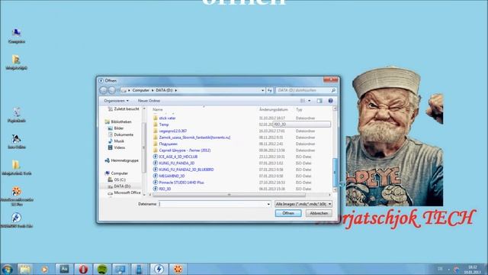Select Bilder library in navigation pane
This screenshot has width=488, height=275.
(x=115, y=128)
